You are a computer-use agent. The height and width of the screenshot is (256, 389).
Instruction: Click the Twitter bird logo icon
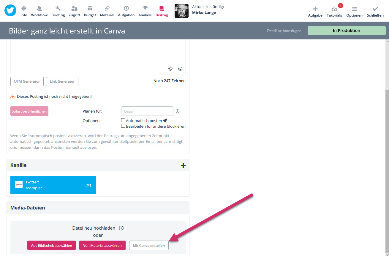click(x=10, y=11)
